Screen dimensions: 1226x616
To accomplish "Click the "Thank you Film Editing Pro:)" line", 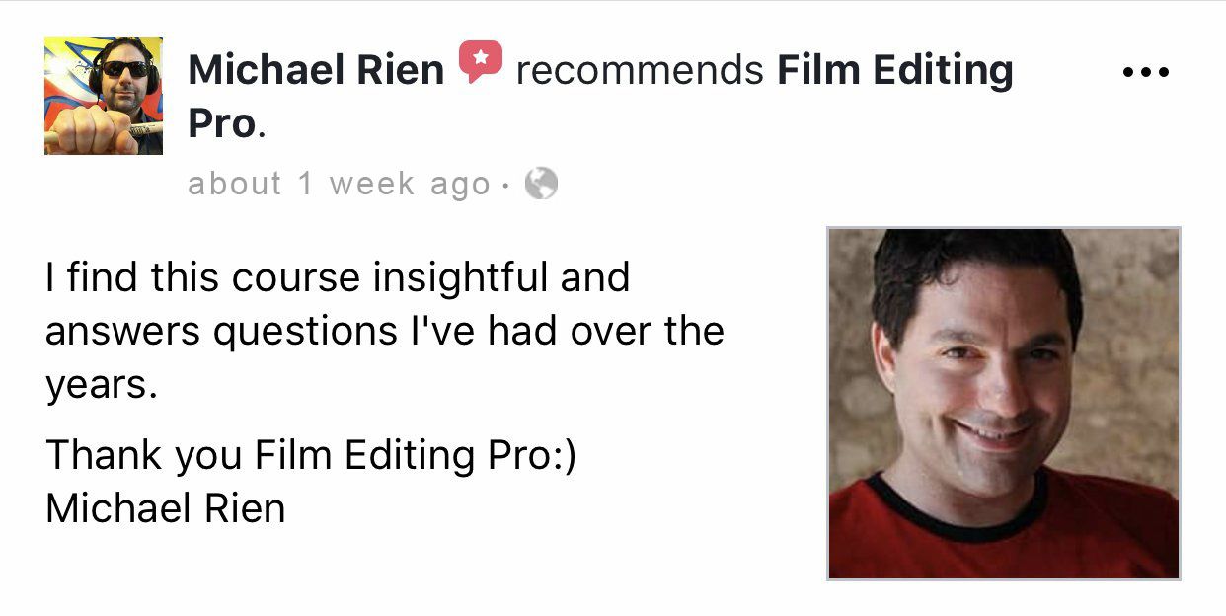I will point(311,455).
